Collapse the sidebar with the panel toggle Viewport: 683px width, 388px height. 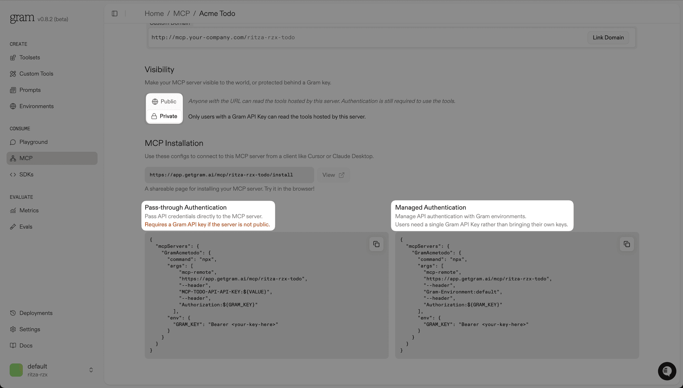click(115, 13)
